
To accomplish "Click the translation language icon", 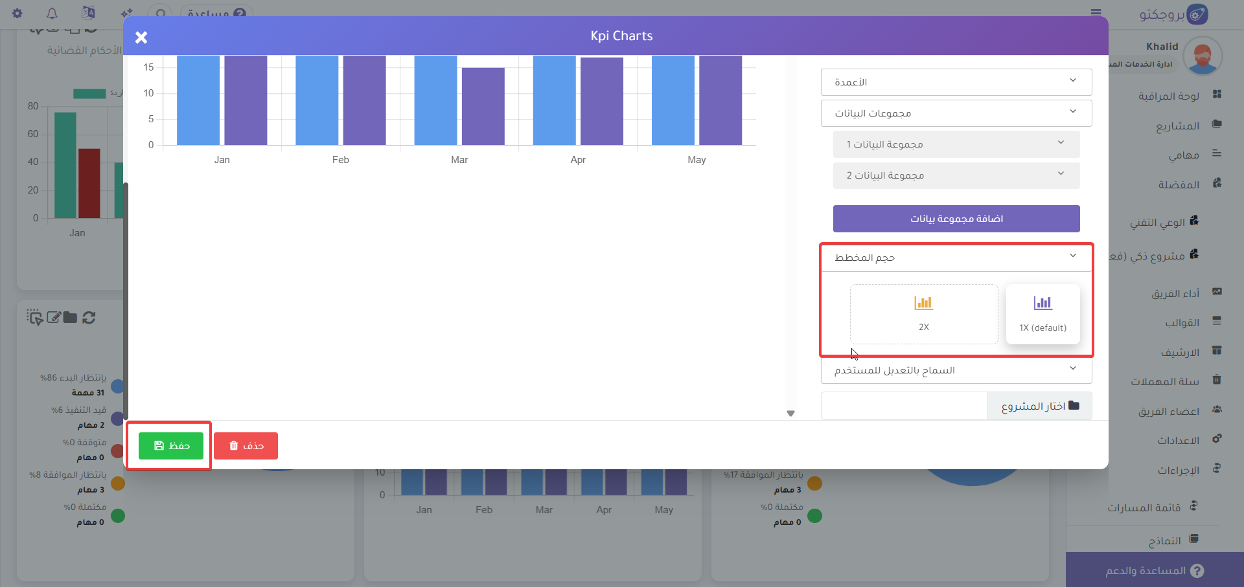I will tap(88, 13).
